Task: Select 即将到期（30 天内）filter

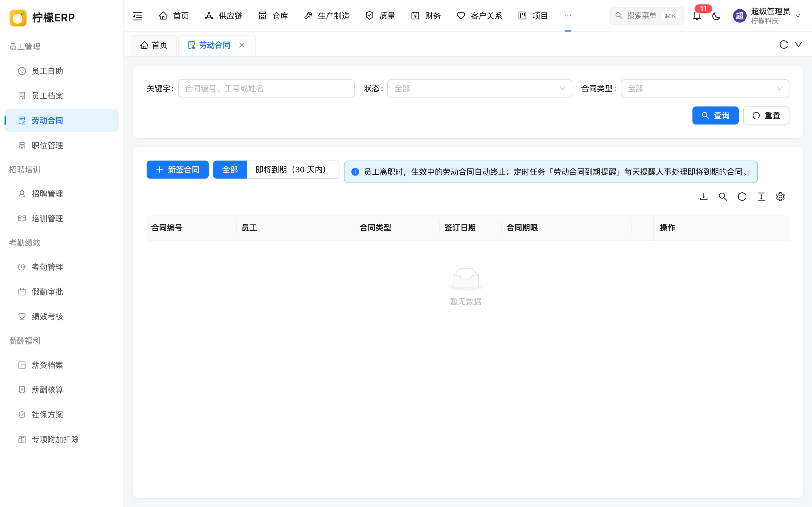Action: (293, 170)
